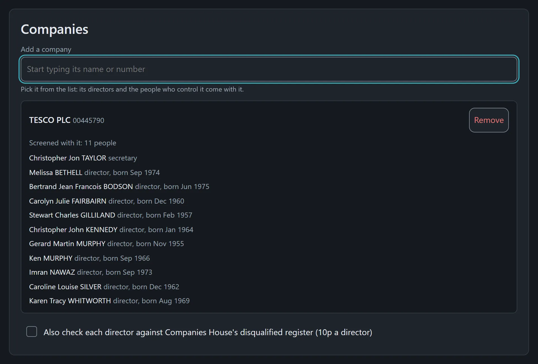The width and height of the screenshot is (538, 364).
Task: Click the disqualified register checkbox label text
Action: coord(208,332)
